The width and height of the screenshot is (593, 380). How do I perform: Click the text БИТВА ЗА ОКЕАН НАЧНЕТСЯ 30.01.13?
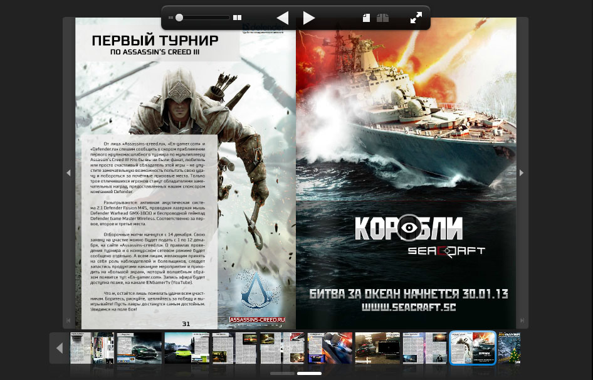[x=409, y=293]
